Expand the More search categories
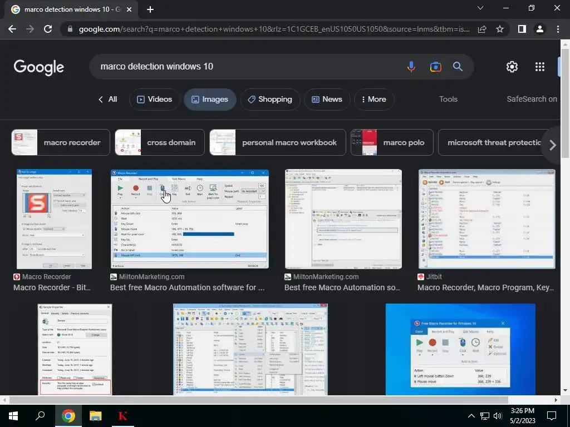Viewport: 570px width, 427px height. (374, 100)
